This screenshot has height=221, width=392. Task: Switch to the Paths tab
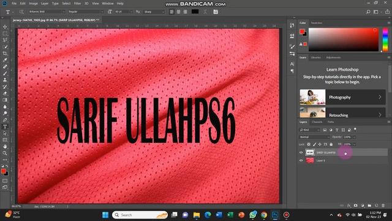pos(331,122)
